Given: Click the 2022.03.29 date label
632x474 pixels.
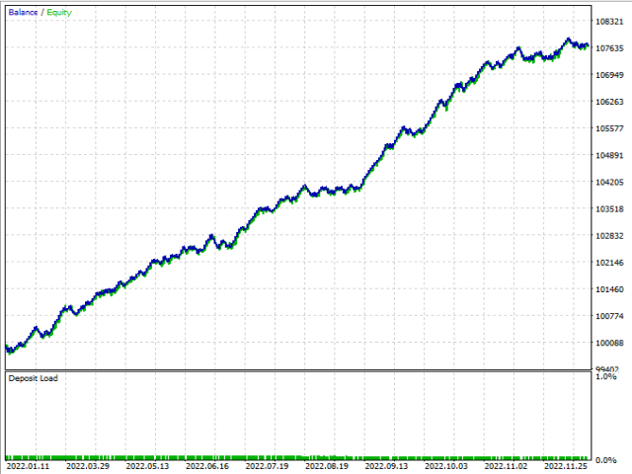Looking at the screenshot, I should (x=88, y=466).
